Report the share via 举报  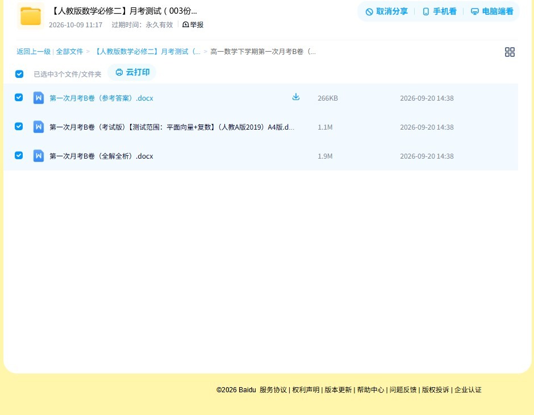coord(193,25)
